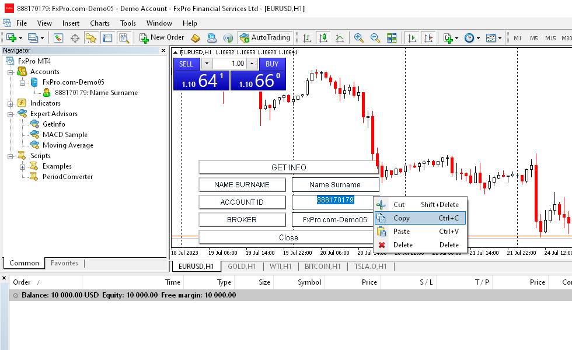Choose Paste from the context menu

pyautogui.click(x=420, y=232)
